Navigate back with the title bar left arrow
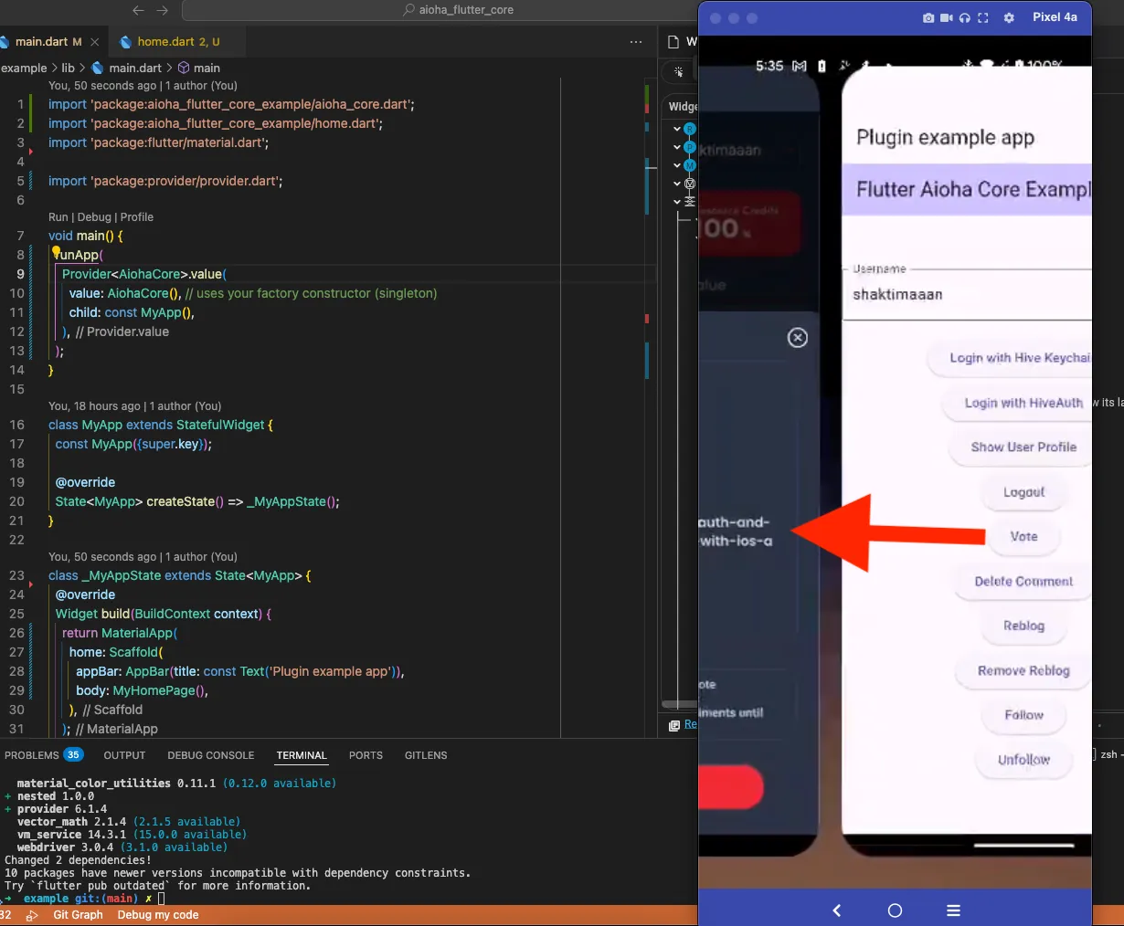The image size is (1124, 926). [x=138, y=10]
